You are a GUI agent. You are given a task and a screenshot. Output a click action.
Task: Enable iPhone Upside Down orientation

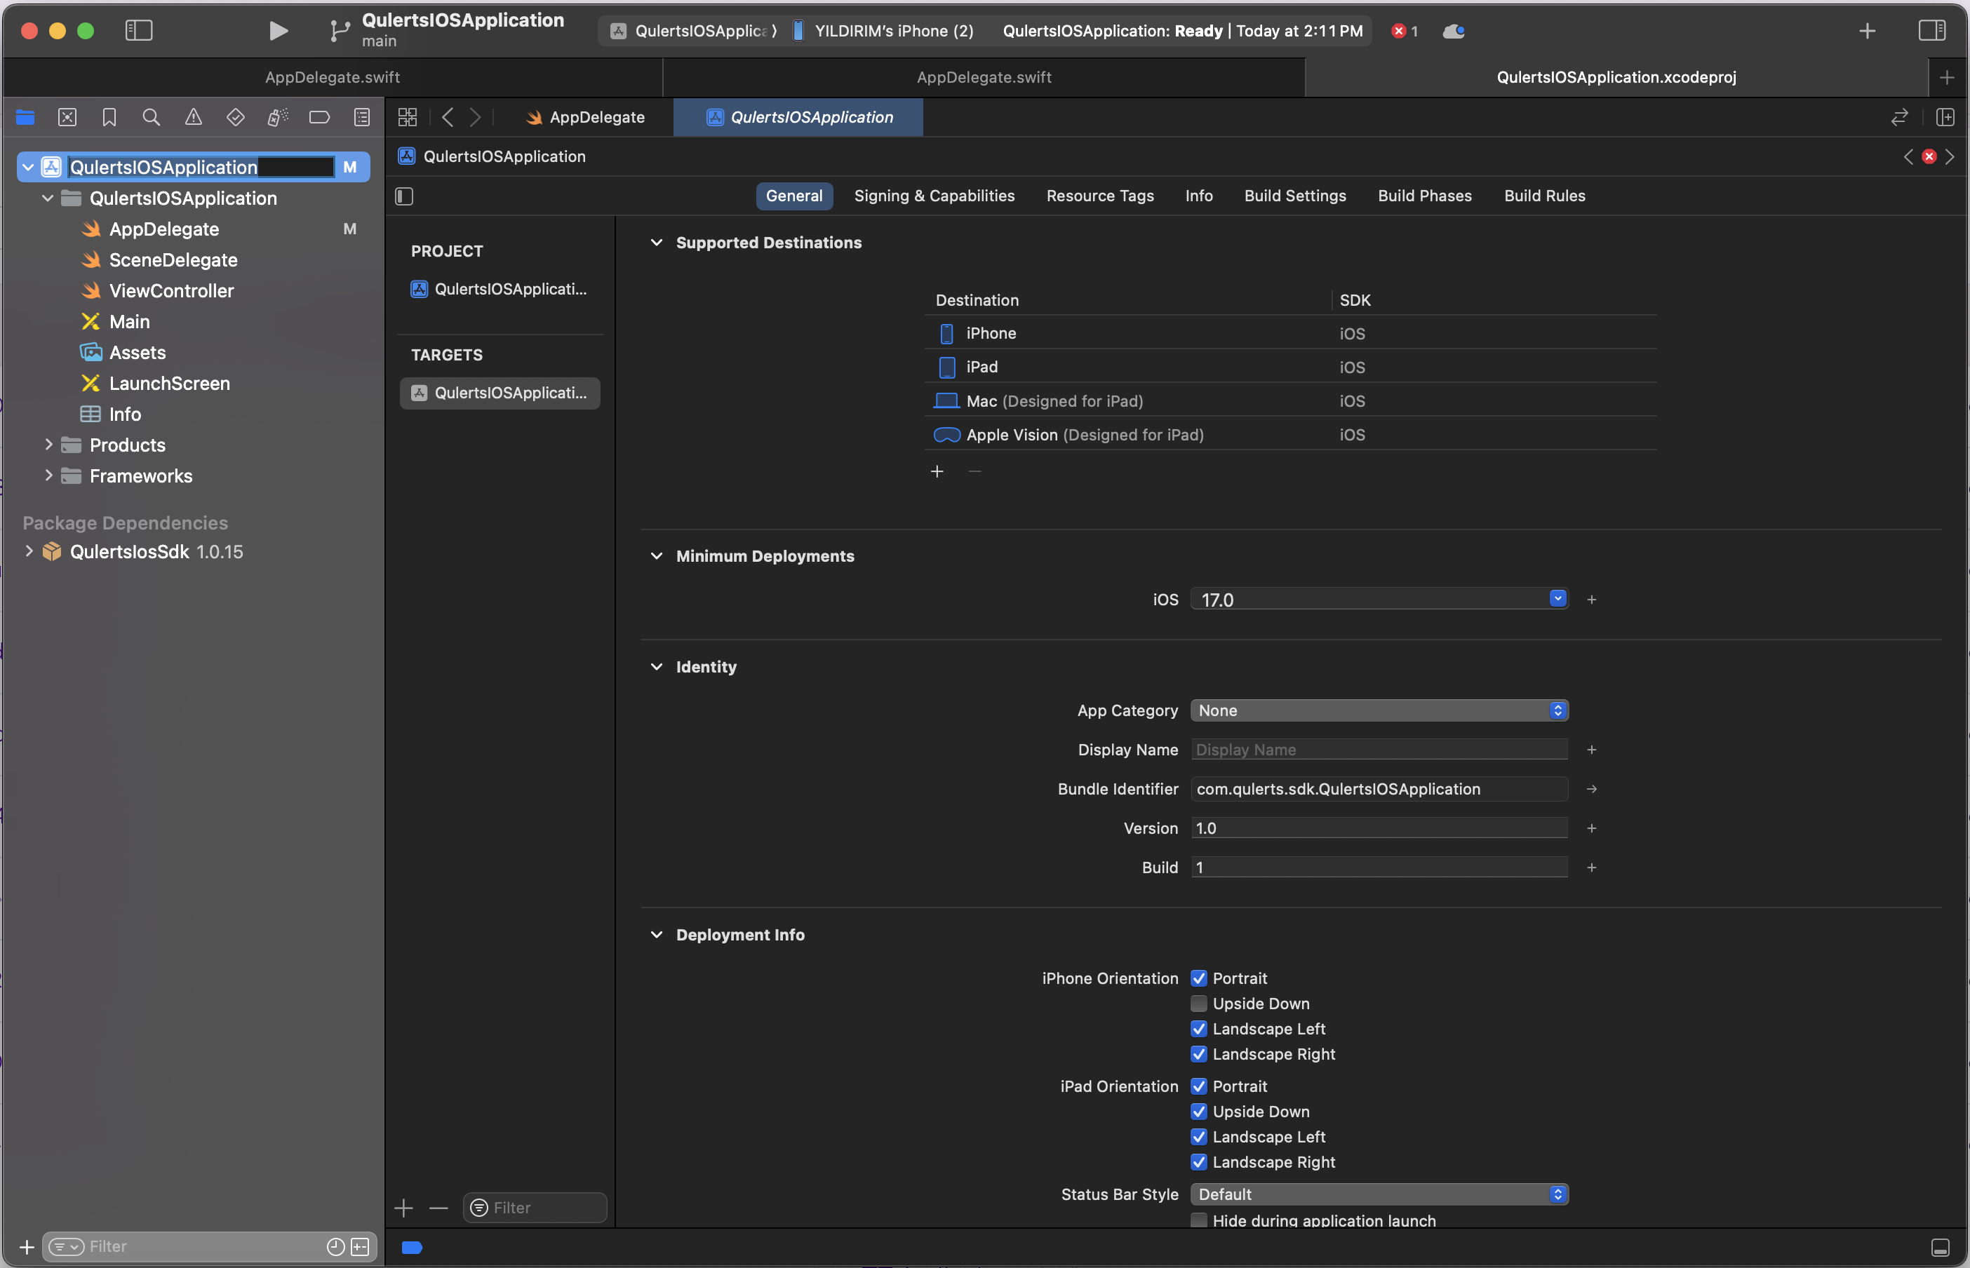coord(1199,1004)
